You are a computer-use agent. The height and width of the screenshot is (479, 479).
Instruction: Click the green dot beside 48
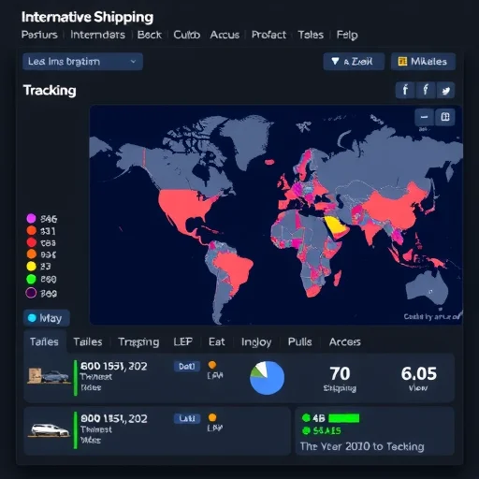click(x=306, y=417)
